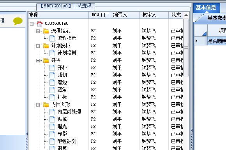226x150 pixels.
Task: Click the yellow speech bubble icon
Action: click(18, 21)
